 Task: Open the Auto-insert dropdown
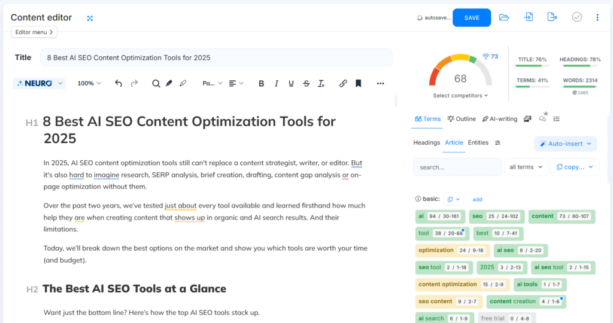click(x=565, y=144)
